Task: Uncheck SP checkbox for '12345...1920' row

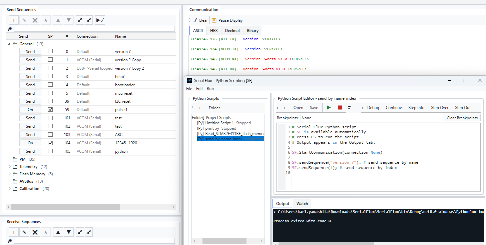Action: (50, 143)
